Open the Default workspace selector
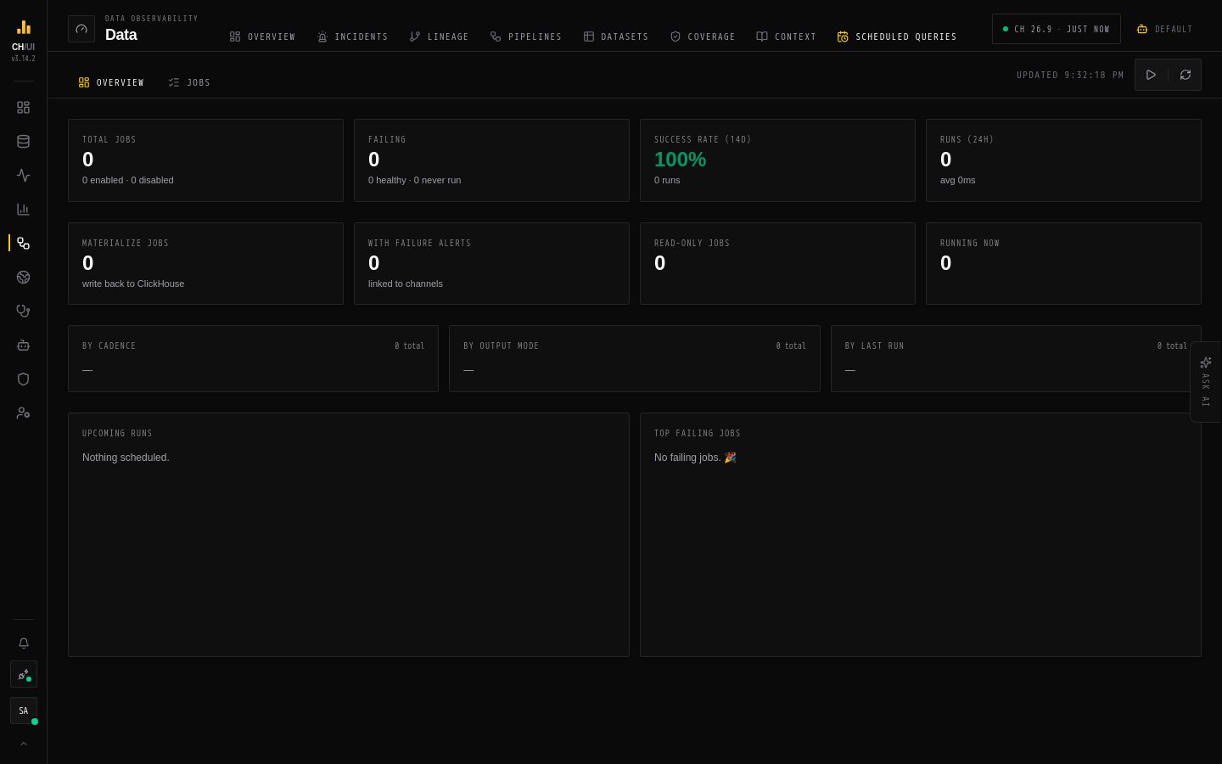This screenshot has width=1222, height=764. [1165, 29]
